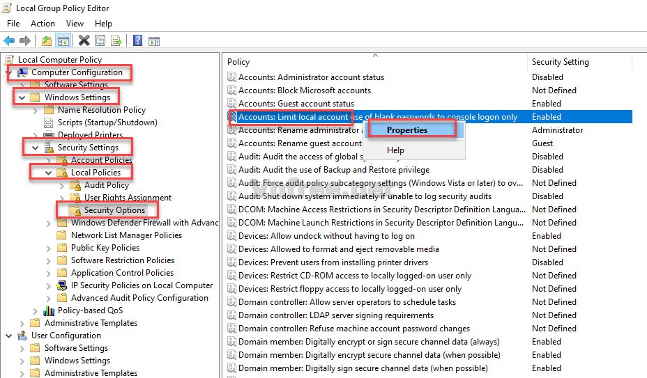
Task: Click the User Configuration user icon
Action: coord(22,336)
